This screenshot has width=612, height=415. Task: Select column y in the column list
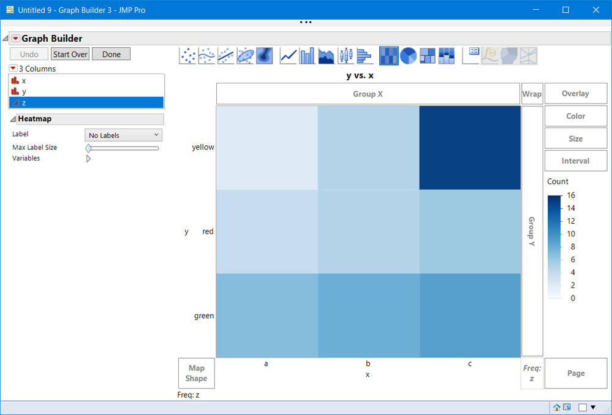click(x=86, y=92)
